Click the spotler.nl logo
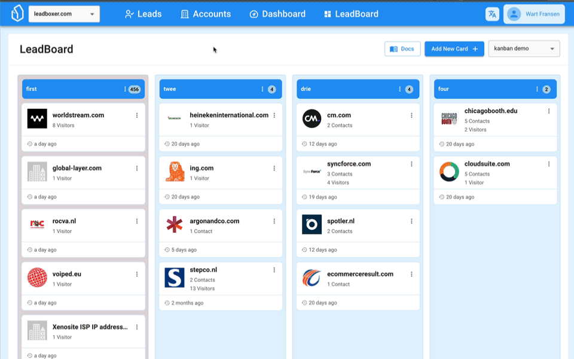 [312, 224]
